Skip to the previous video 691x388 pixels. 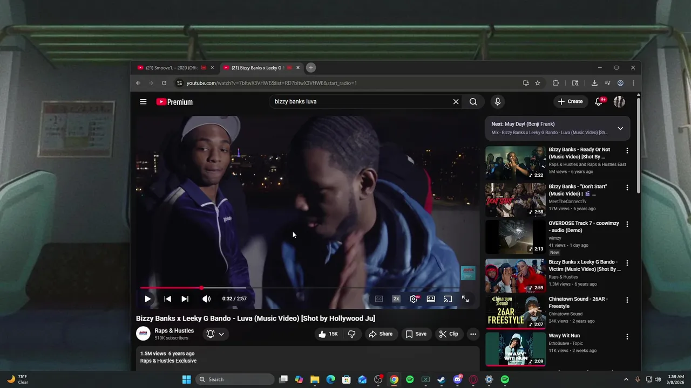(167, 299)
